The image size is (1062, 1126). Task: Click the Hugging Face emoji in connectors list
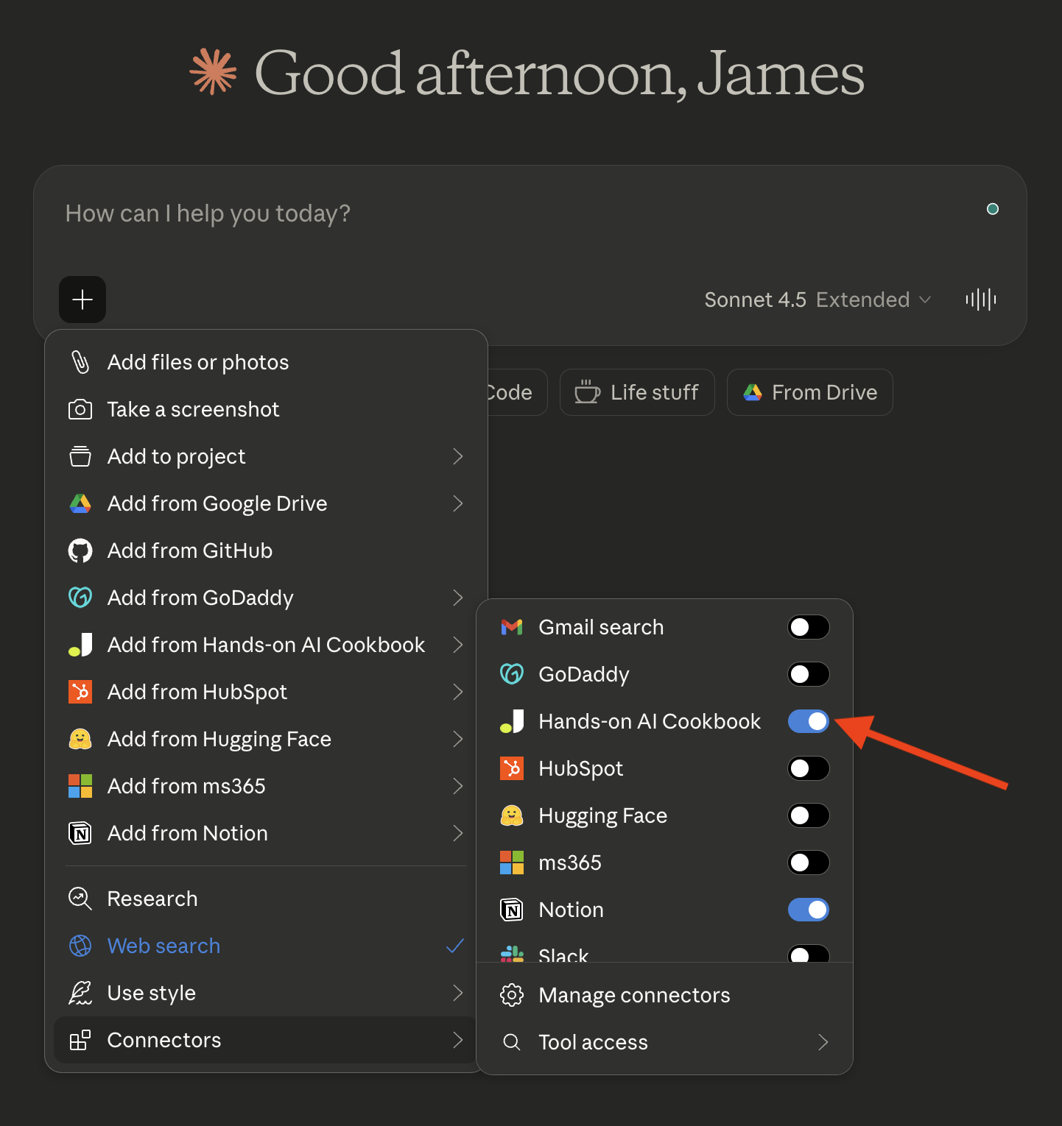512,815
